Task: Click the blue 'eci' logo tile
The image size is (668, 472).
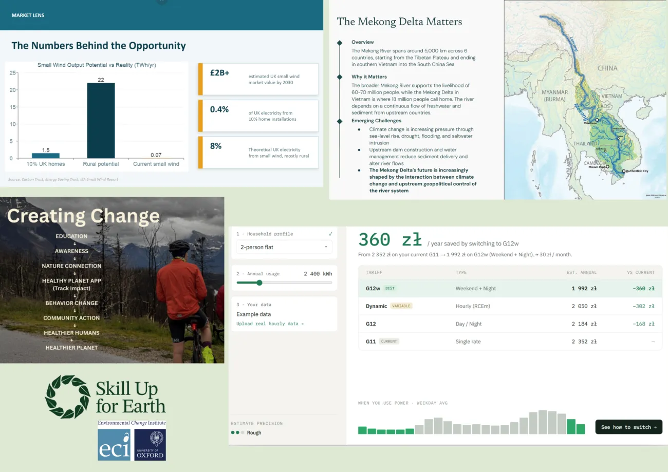Action: click(115, 444)
